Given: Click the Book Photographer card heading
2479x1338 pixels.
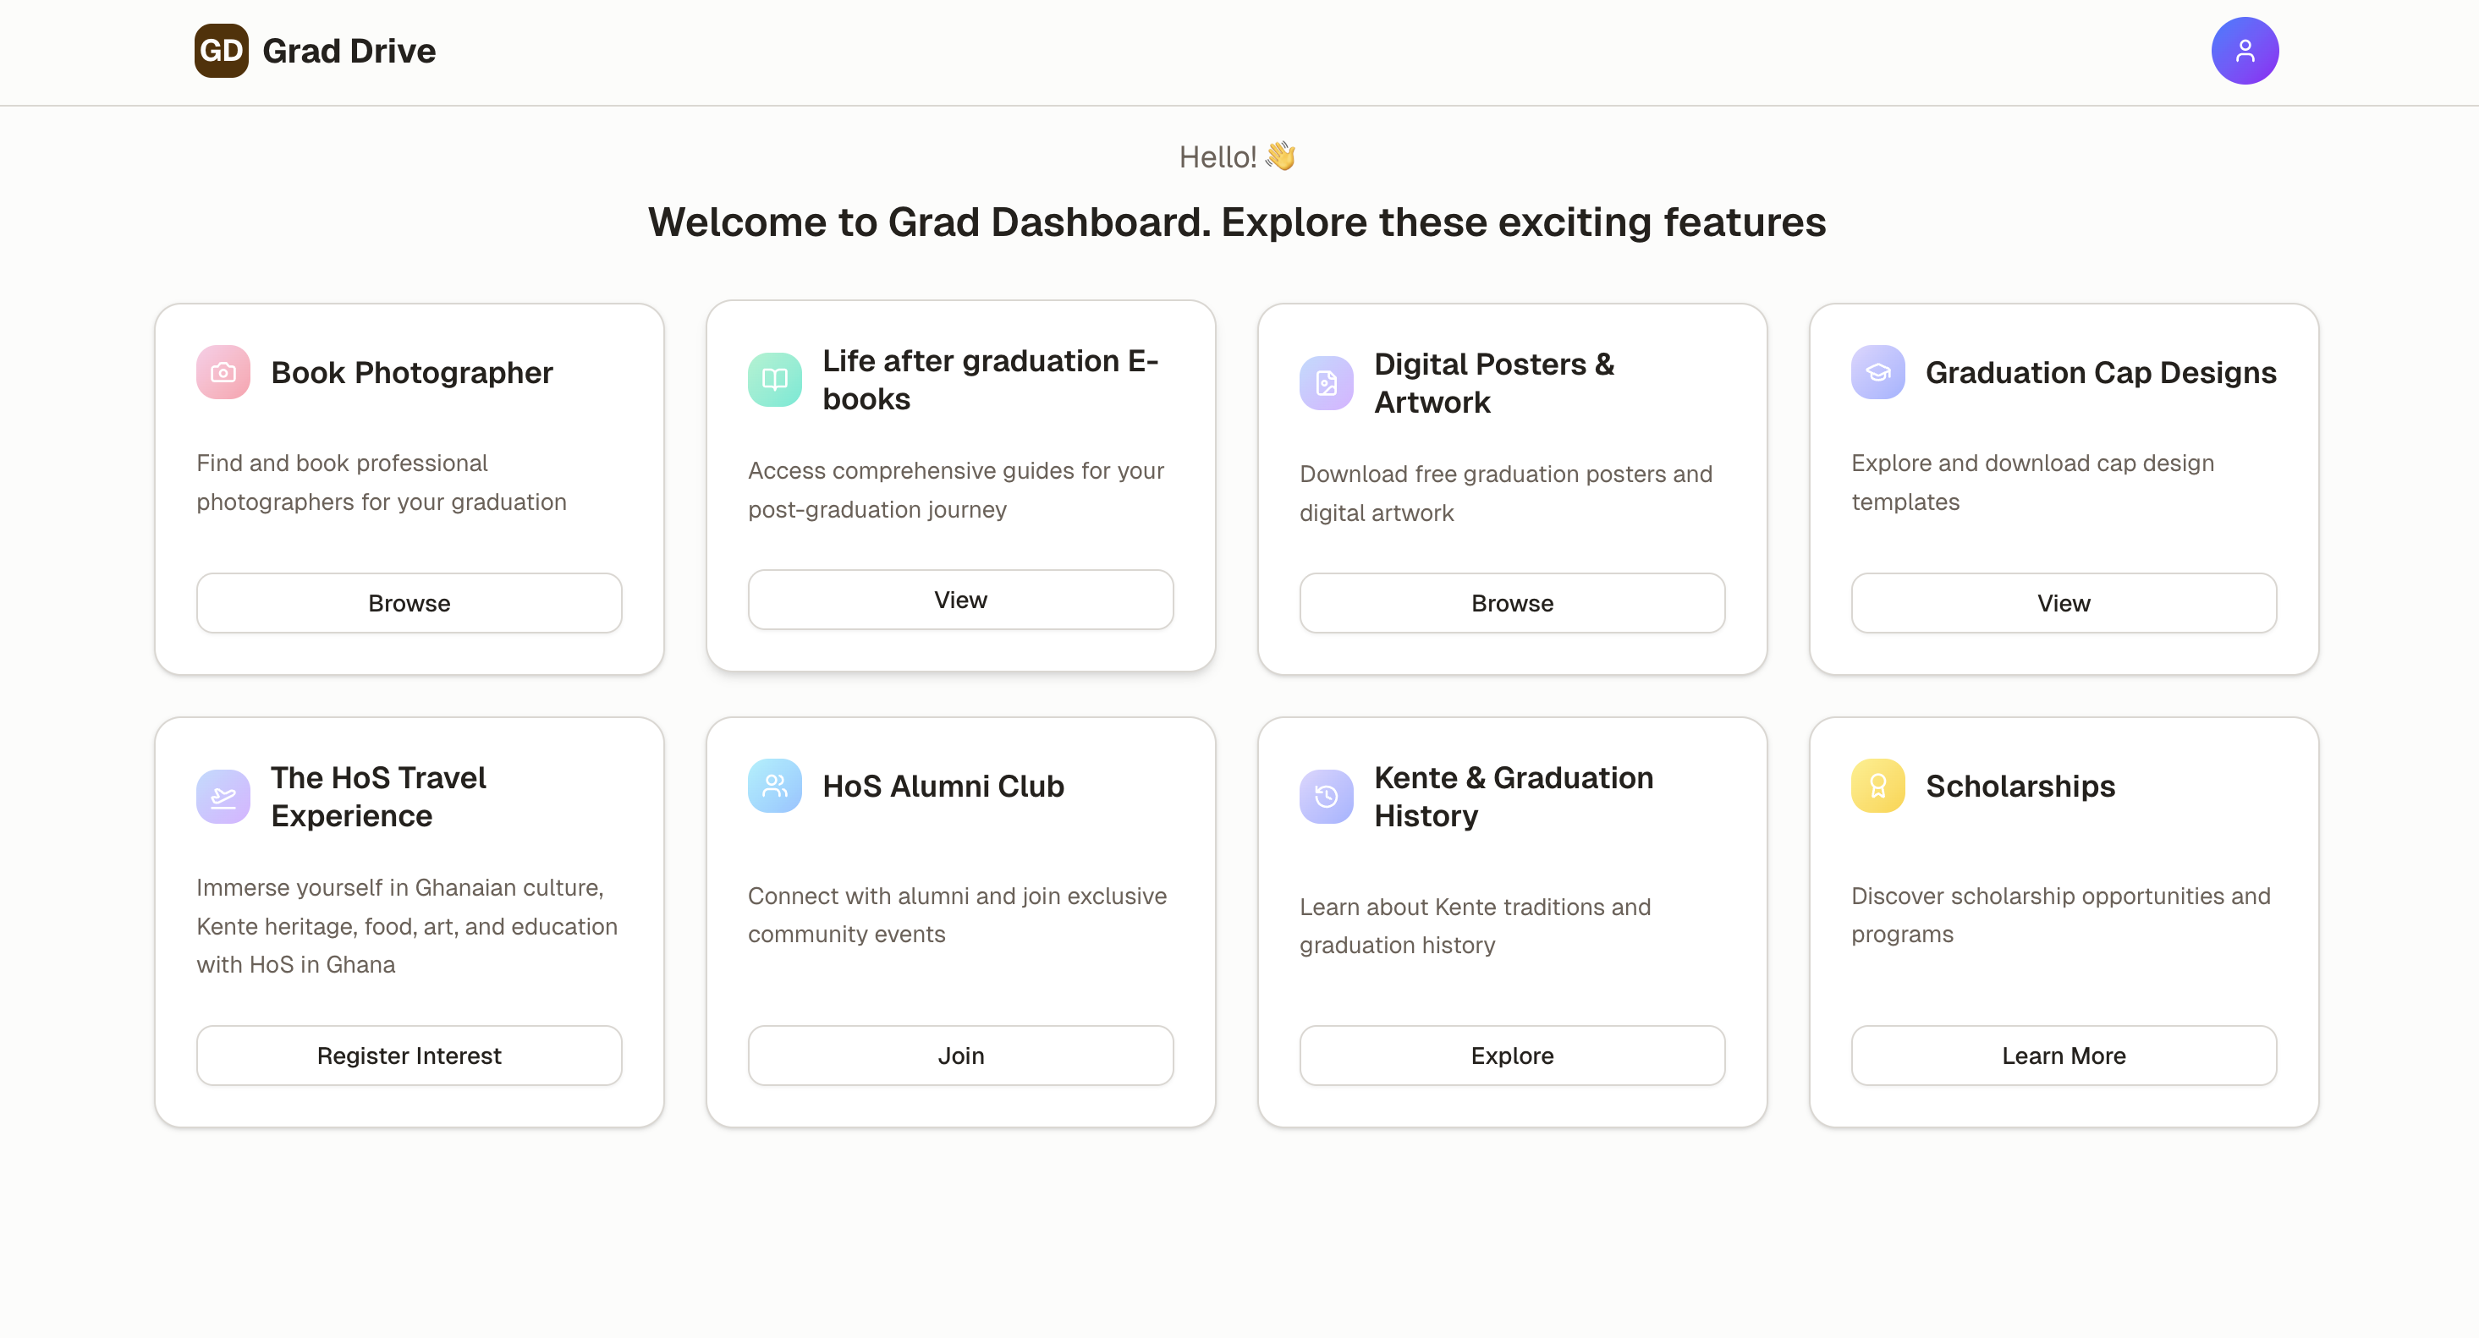Looking at the screenshot, I should pos(412,372).
